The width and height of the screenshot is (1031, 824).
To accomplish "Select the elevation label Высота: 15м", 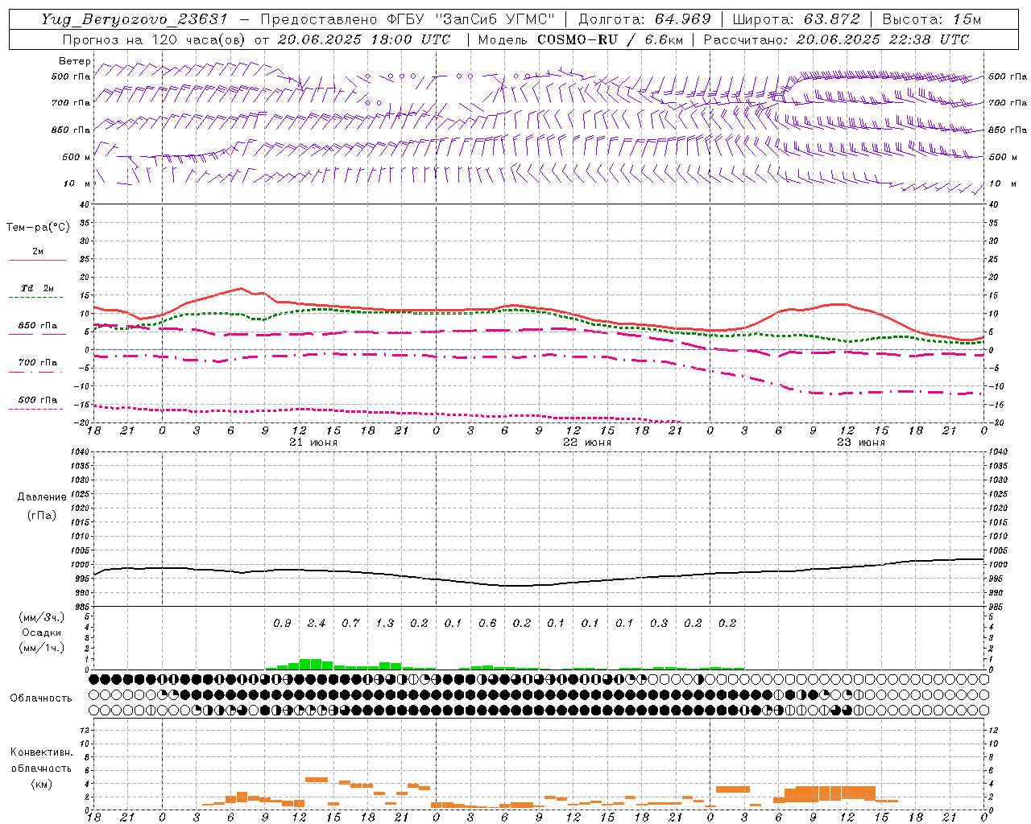I will tap(932, 19).
